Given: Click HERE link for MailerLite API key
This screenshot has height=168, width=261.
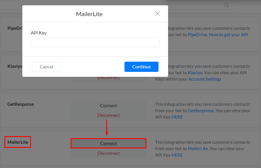Looking at the screenshot, I should coord(177,155).
